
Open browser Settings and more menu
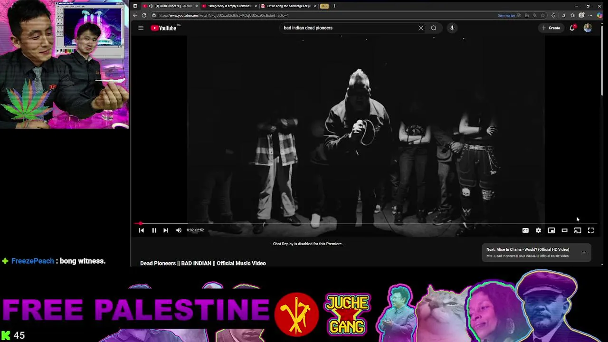tap(590, 15)
